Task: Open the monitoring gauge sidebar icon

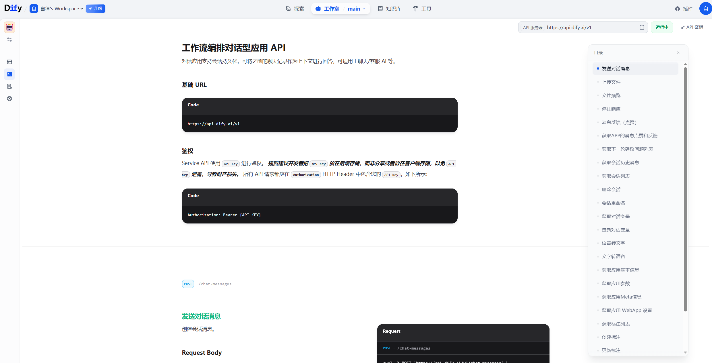Action: [9, 99]
